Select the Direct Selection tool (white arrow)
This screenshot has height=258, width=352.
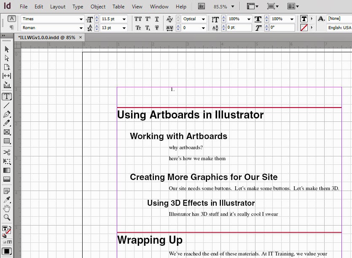point(7,58)
